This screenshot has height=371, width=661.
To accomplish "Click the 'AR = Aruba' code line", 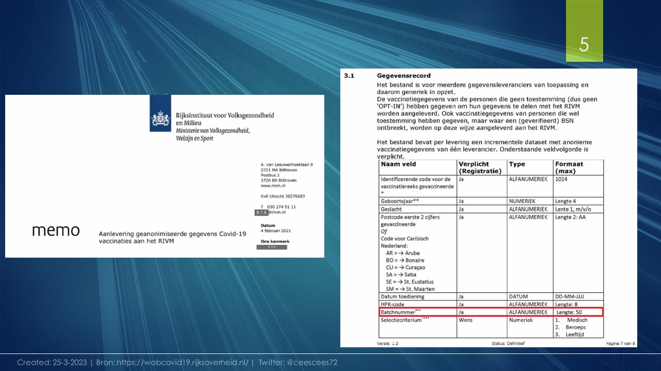I will coord(403,253).
